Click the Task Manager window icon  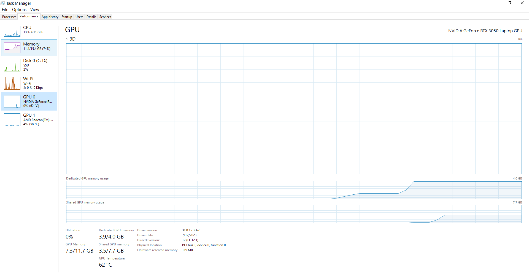click(3, 3)
